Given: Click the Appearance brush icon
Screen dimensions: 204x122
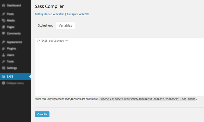Looking at the screenshot, I should 4,42.
